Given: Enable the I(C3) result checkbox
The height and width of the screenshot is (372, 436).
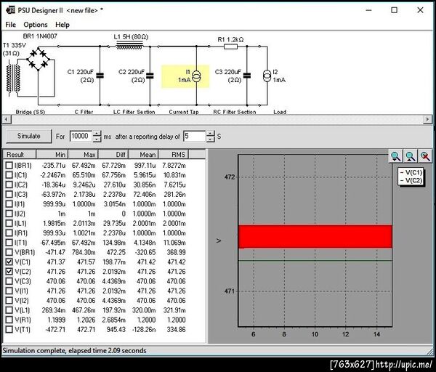Looking at the screenshot, I should tap(9, 194).
